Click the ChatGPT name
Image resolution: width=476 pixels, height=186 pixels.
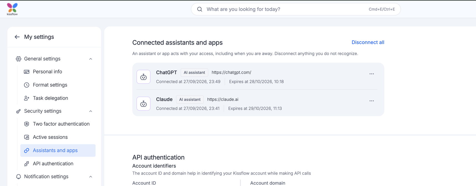click(166, 72)
